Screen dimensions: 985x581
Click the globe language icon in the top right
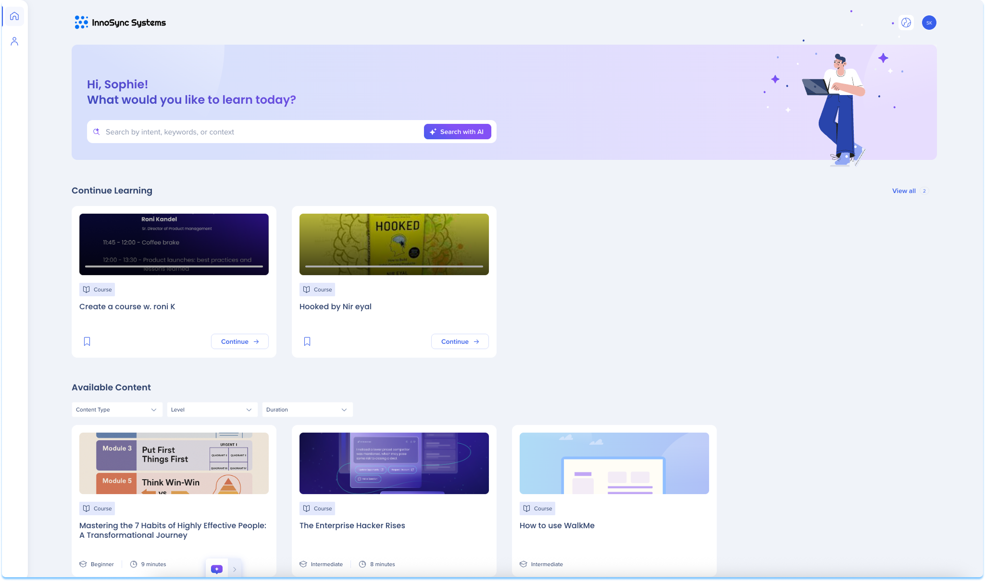coord(906,23)
